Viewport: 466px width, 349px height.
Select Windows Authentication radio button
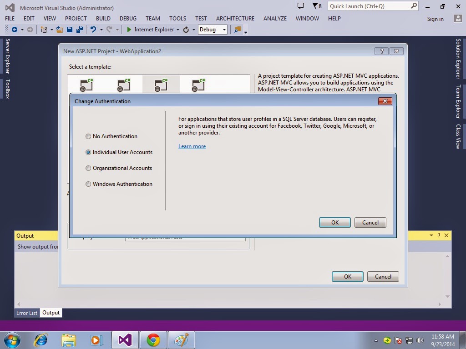click(x=88, y=184)
